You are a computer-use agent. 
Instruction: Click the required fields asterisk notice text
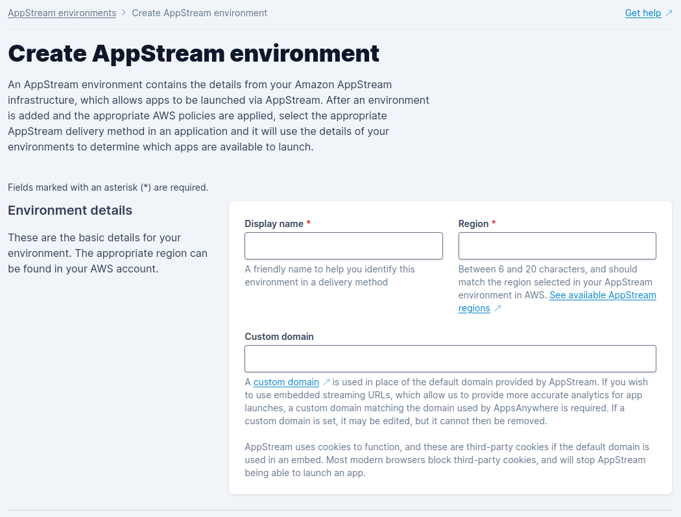(108, 187)
